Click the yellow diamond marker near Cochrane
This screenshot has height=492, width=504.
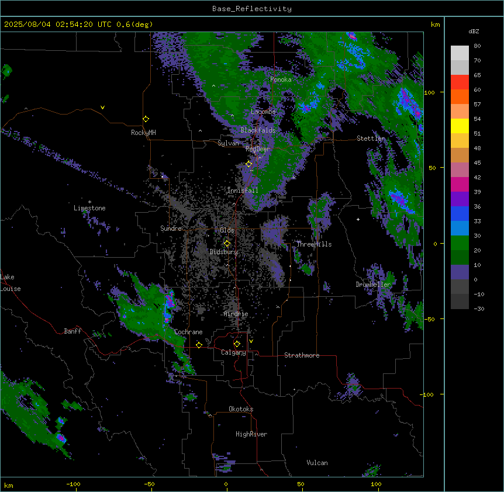(199, 345)
